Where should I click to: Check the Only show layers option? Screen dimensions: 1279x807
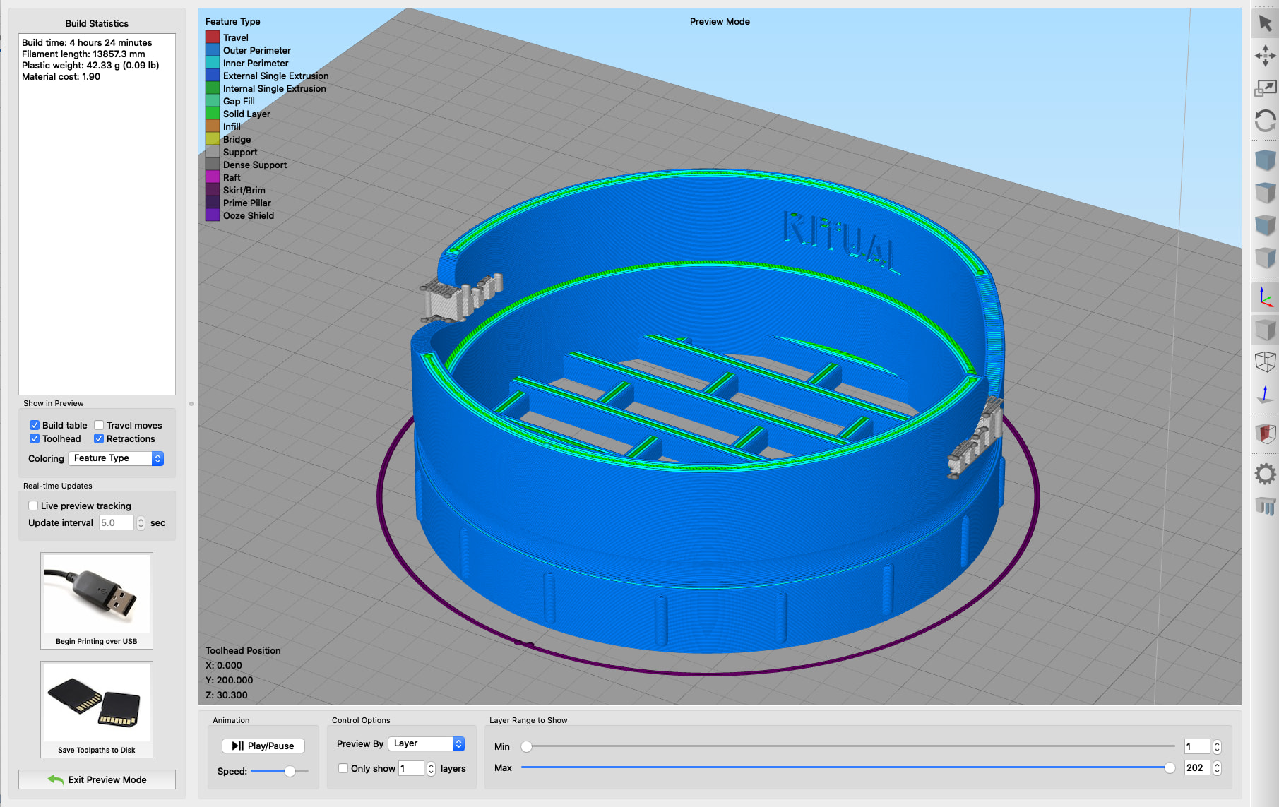click(343, 768)
